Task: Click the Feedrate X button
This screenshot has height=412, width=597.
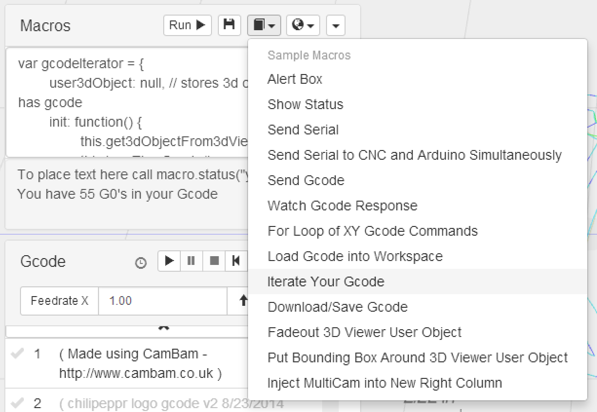Action: pos(59,301)
